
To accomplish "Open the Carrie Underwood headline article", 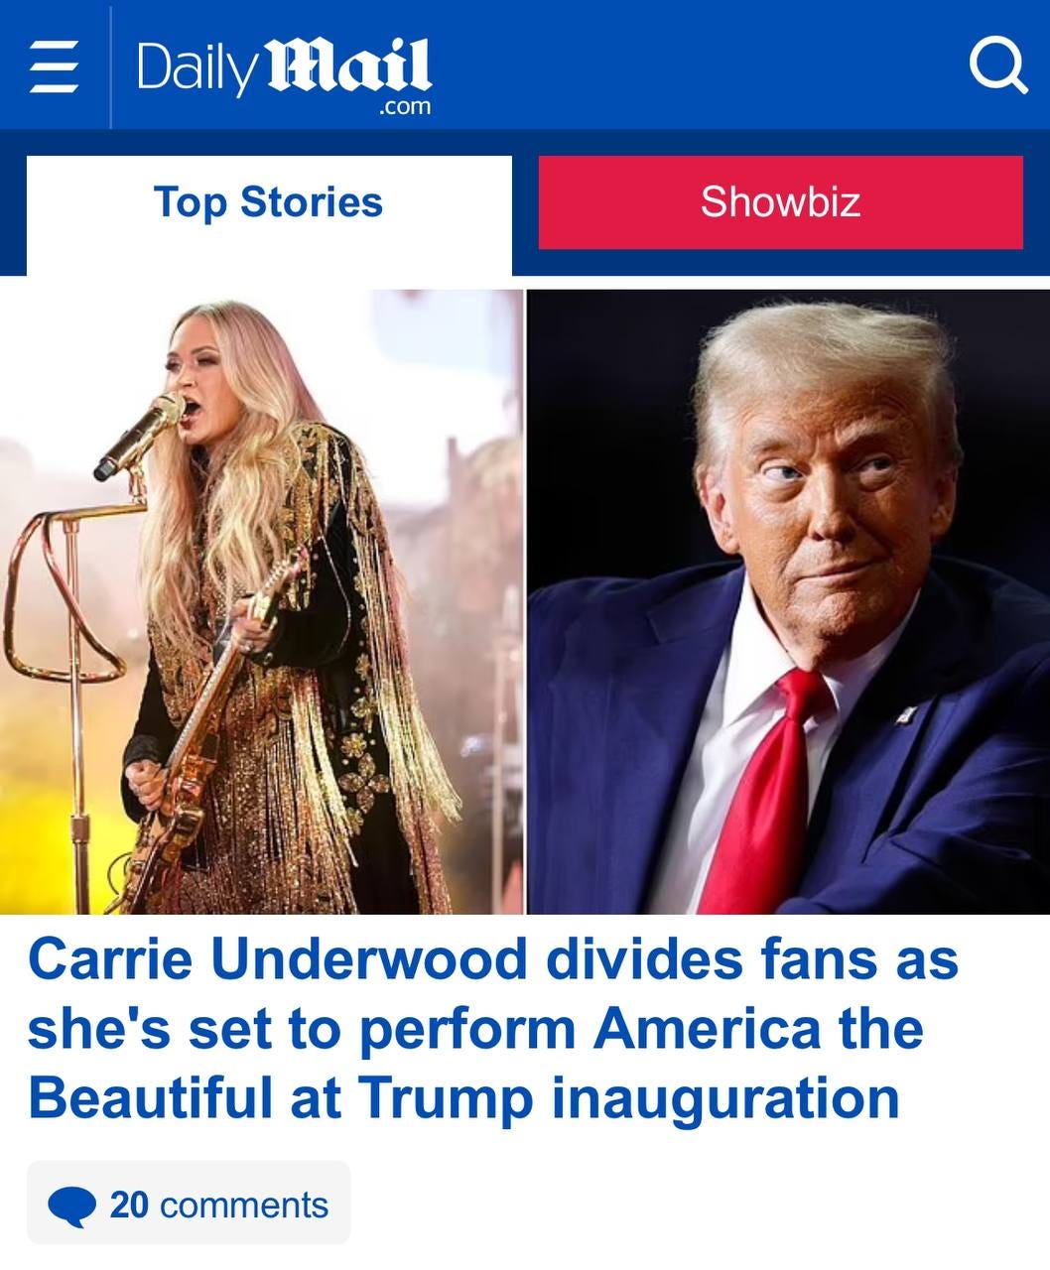I will [493, 1028].
